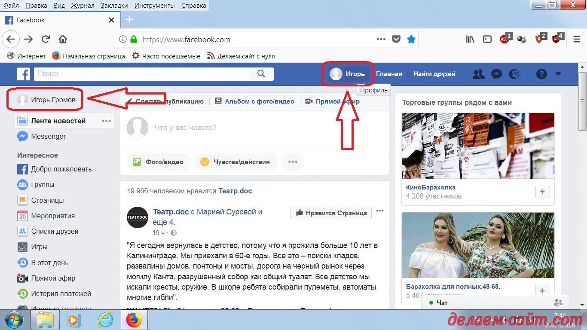Viewport: 587px width, 330px height.
Task: Click the Театр.doc avatar in the post
Action: (138, 217)
